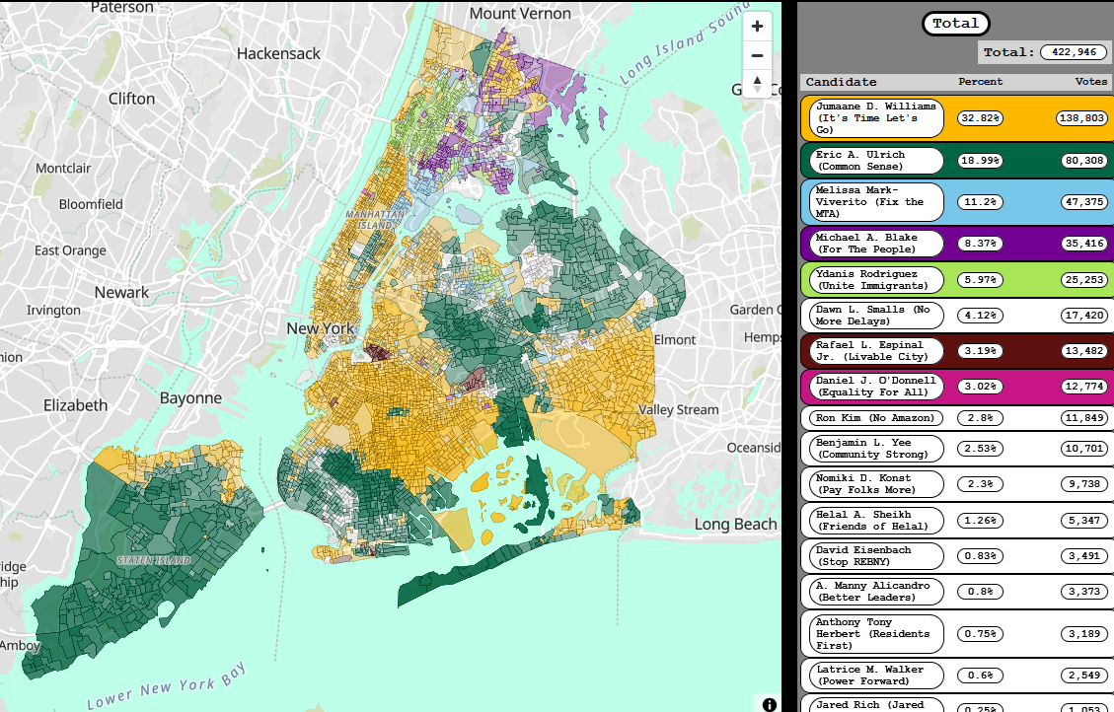Select Jumaane D. Williams candidate row

click(x=957, y=117)
